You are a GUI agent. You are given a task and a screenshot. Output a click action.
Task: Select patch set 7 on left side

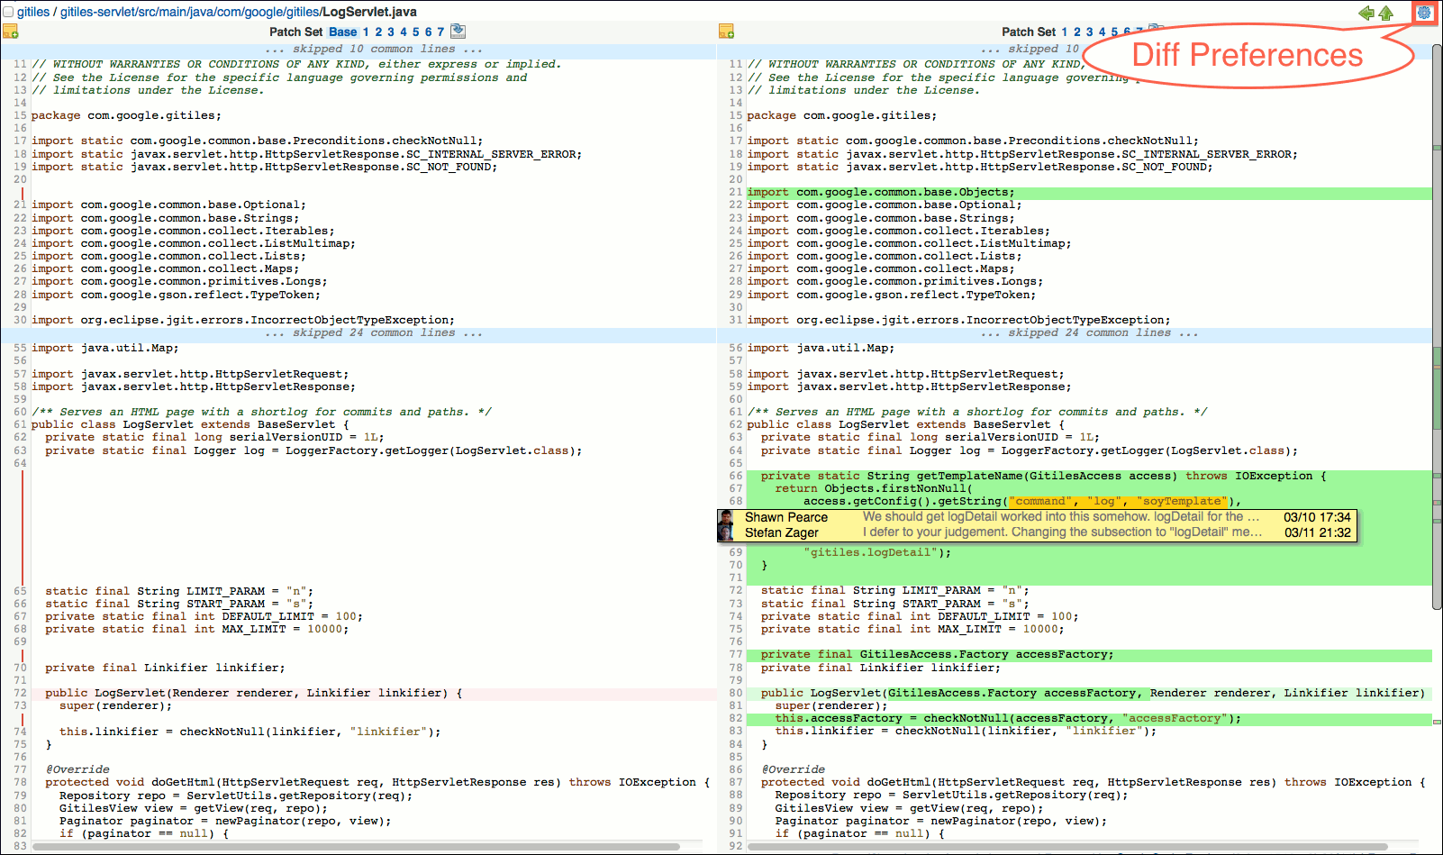440,32
